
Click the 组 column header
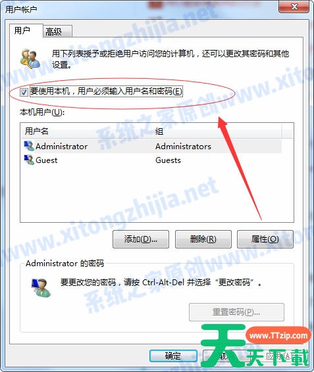click(x=217, y=131)
